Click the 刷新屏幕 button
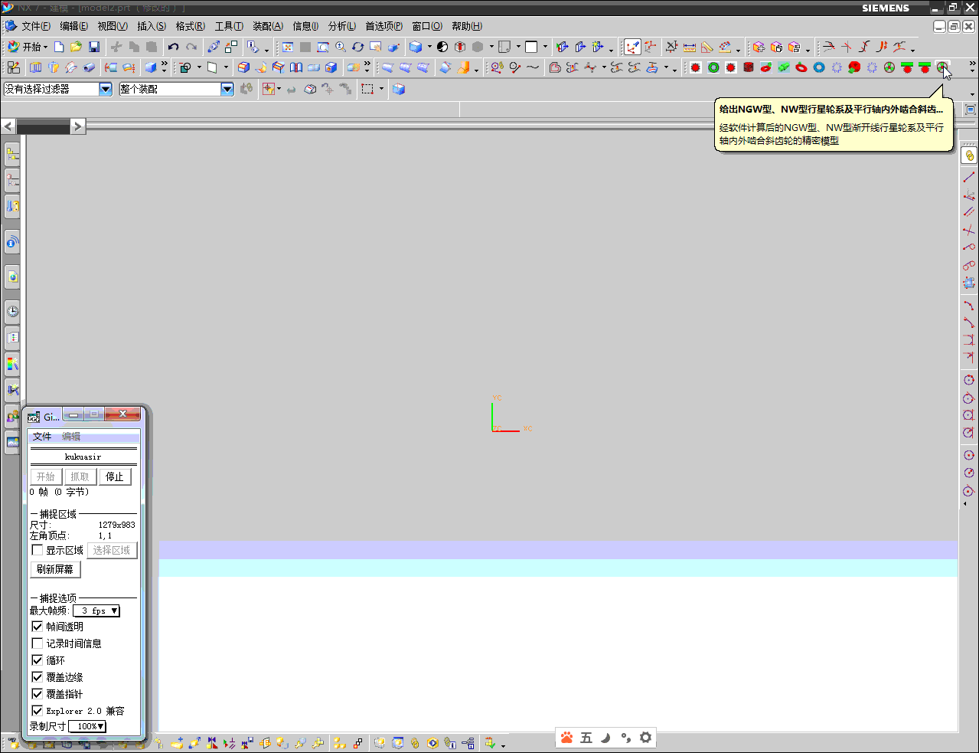Image resolution: width=979 pixels, height=753 pixels. coord(55,569)
